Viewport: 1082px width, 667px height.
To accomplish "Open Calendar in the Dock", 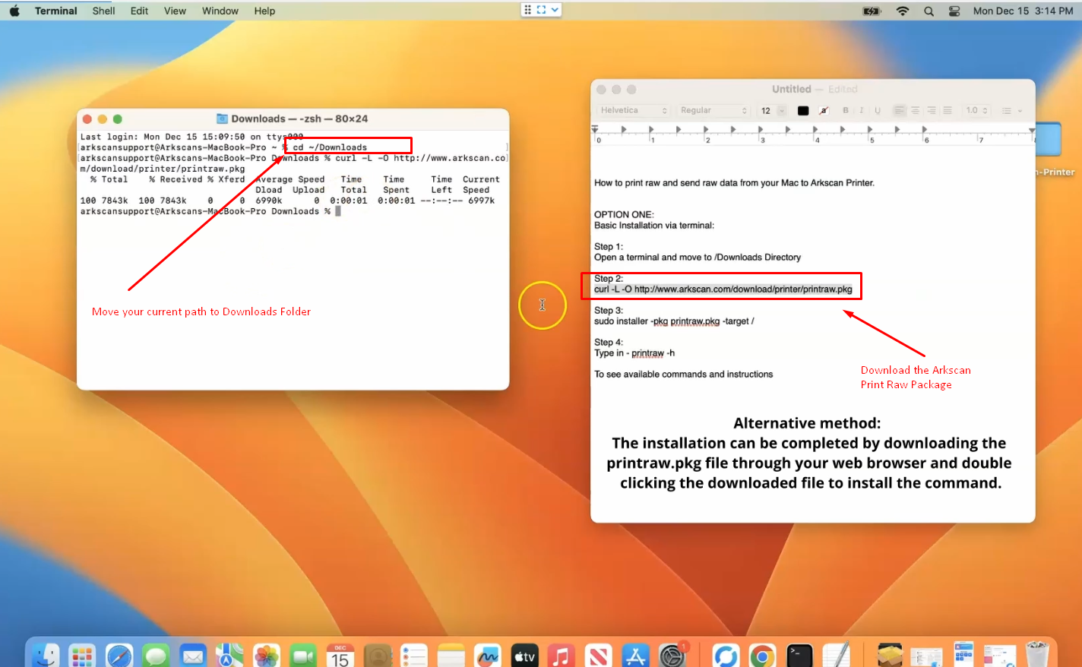I will 340,656.
